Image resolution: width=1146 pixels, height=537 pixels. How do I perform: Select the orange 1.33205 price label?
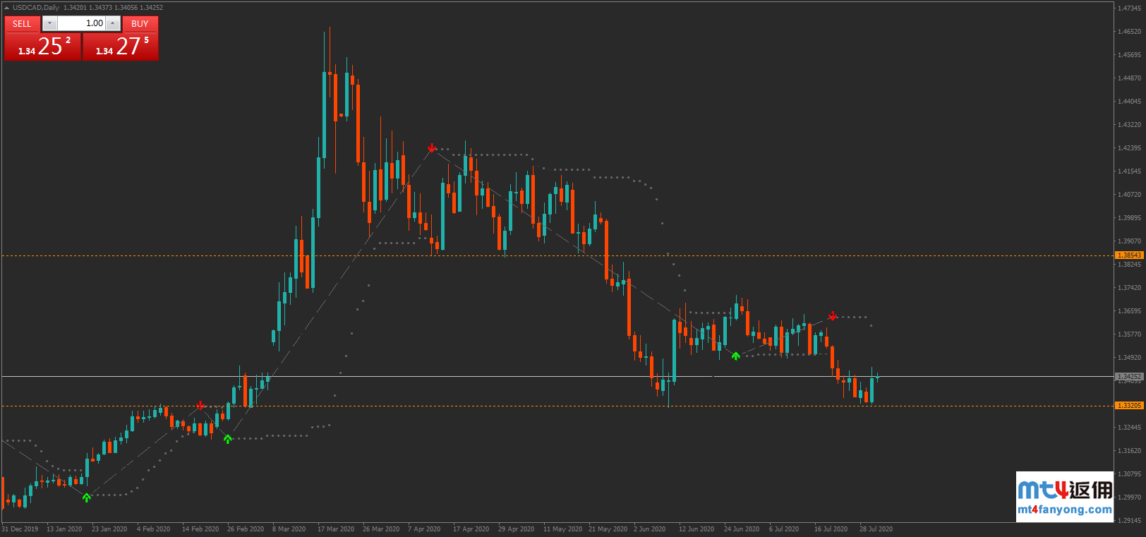(x=1129, y=406)
